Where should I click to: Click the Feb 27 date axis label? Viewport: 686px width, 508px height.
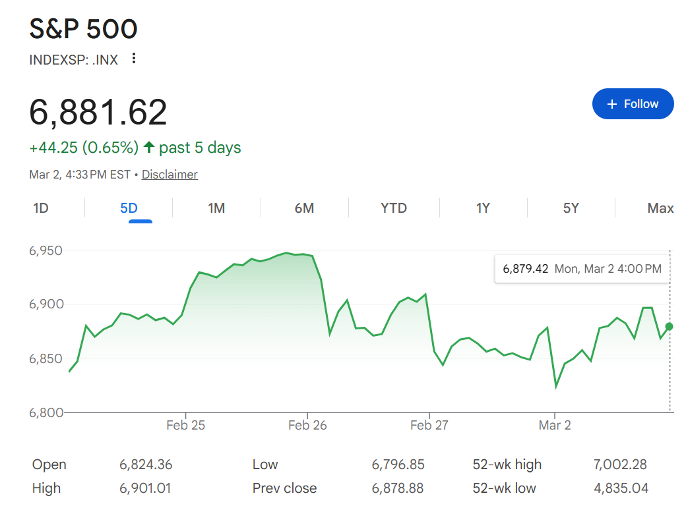point(429,425)
